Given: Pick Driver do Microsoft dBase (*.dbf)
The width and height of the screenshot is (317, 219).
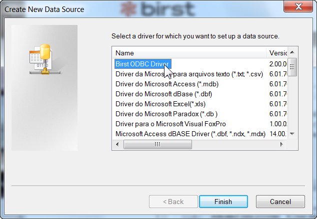Looking at the screenshot, I should (x=163, y=94).
